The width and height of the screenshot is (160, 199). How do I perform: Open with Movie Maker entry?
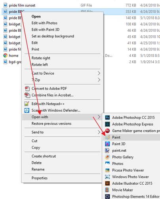[x=122, y=190]
